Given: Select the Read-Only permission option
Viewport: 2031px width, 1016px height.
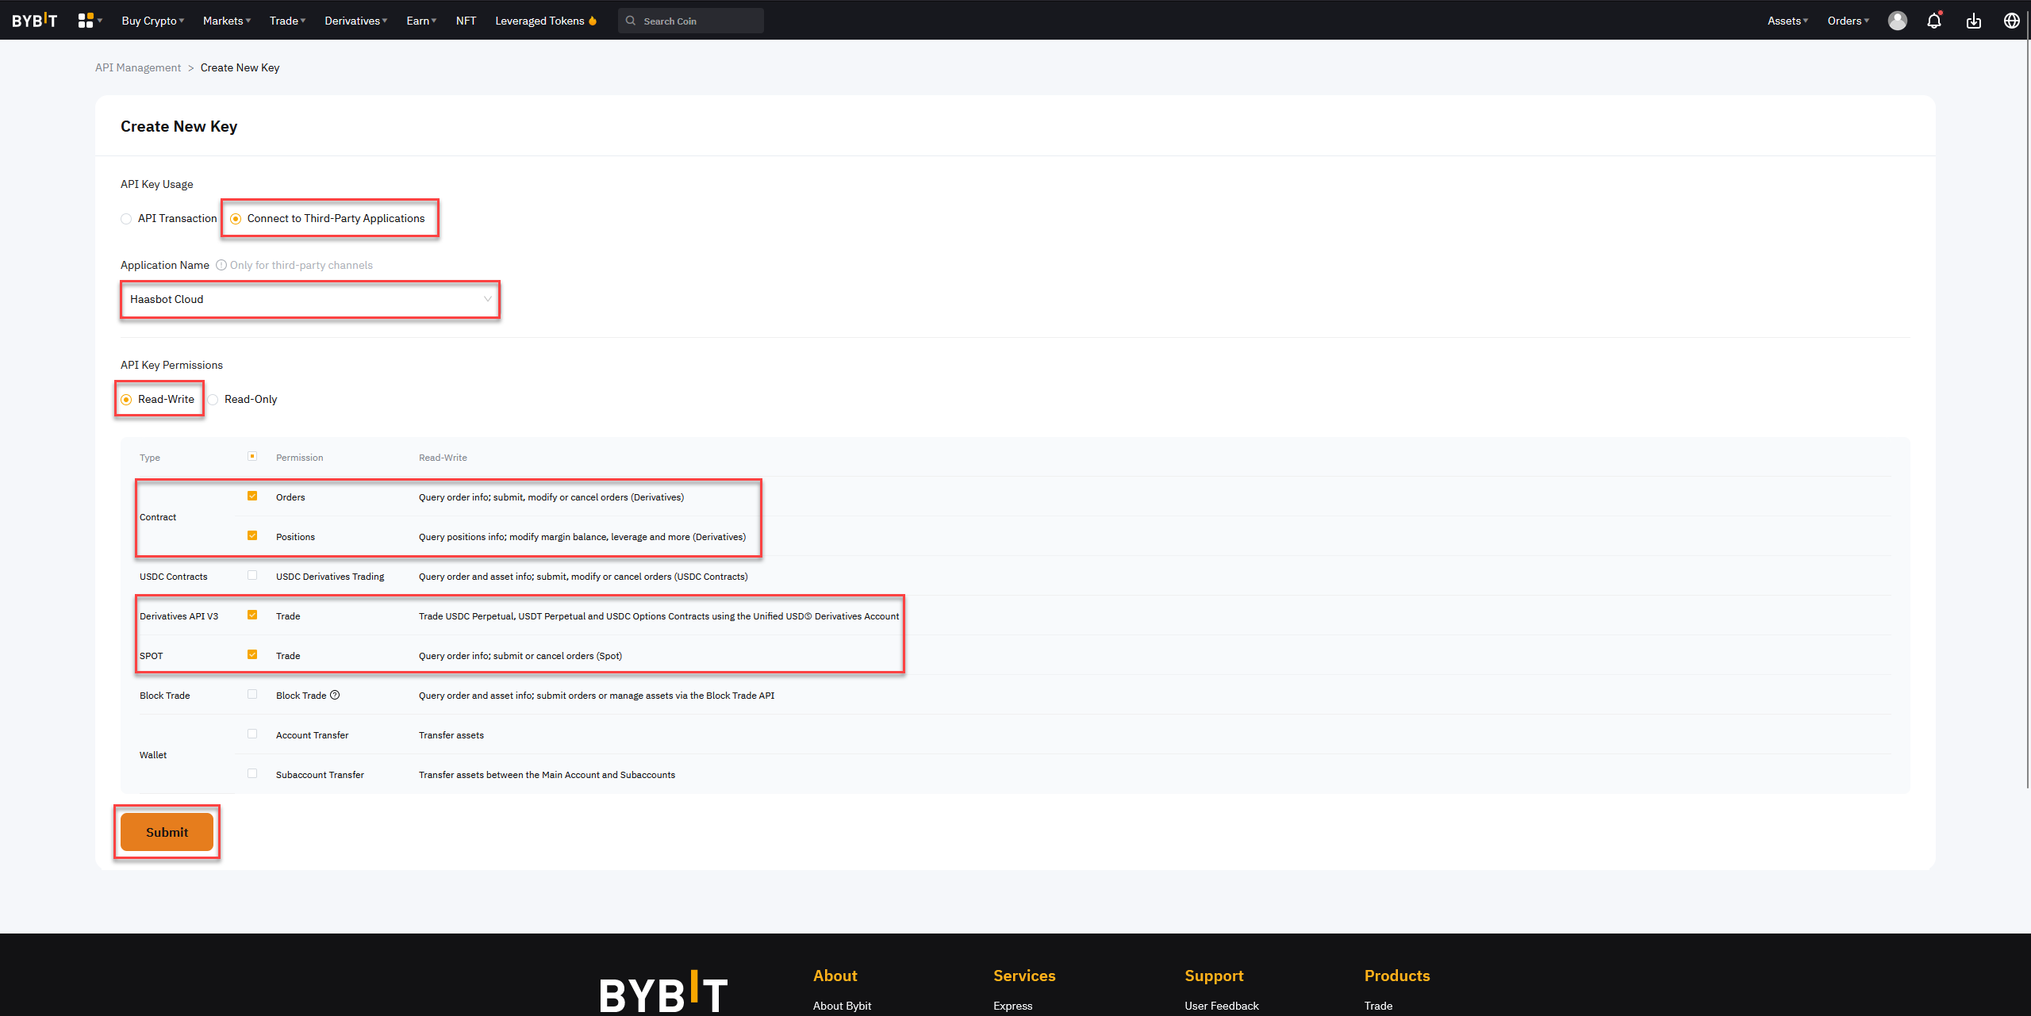Looking at the screenshot, I should 213,399.
